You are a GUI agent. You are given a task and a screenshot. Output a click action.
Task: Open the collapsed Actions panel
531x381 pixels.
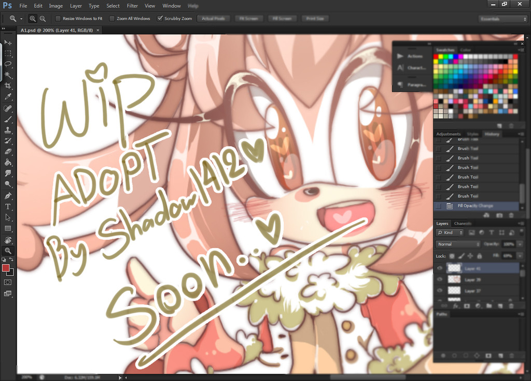point(411,56)
